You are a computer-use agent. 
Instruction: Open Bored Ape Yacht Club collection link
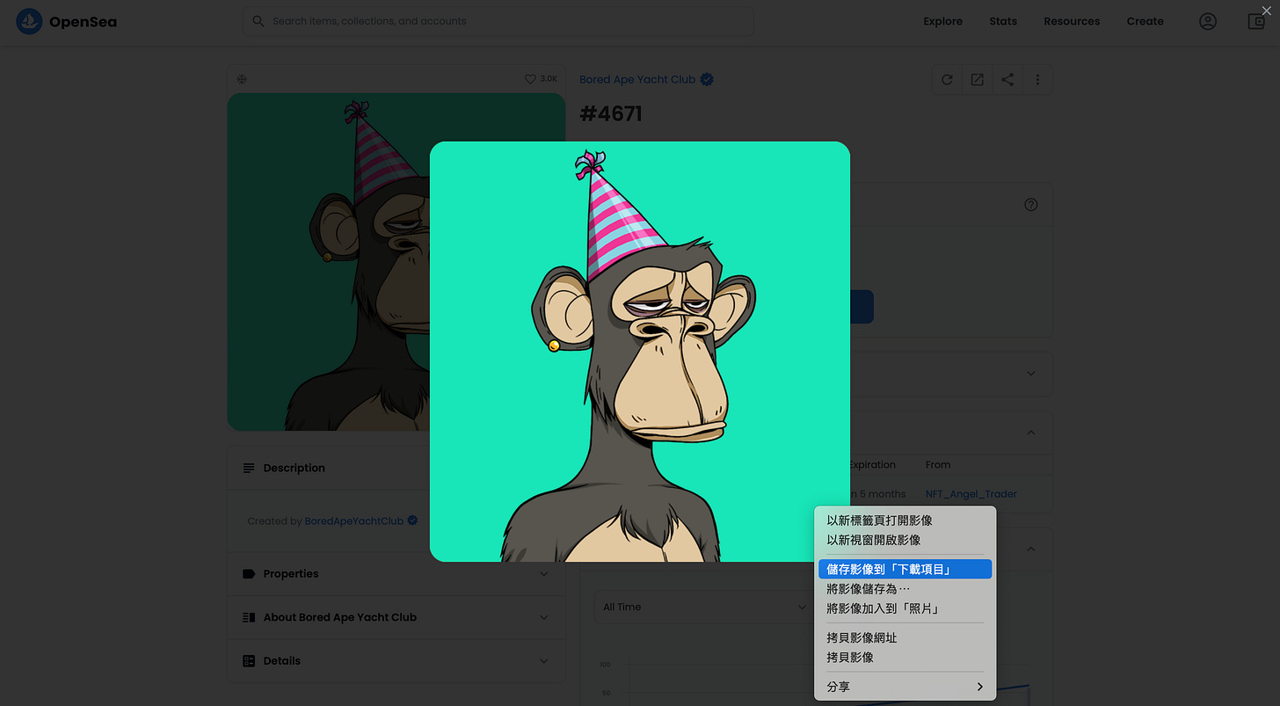click(x=637, y=79)
